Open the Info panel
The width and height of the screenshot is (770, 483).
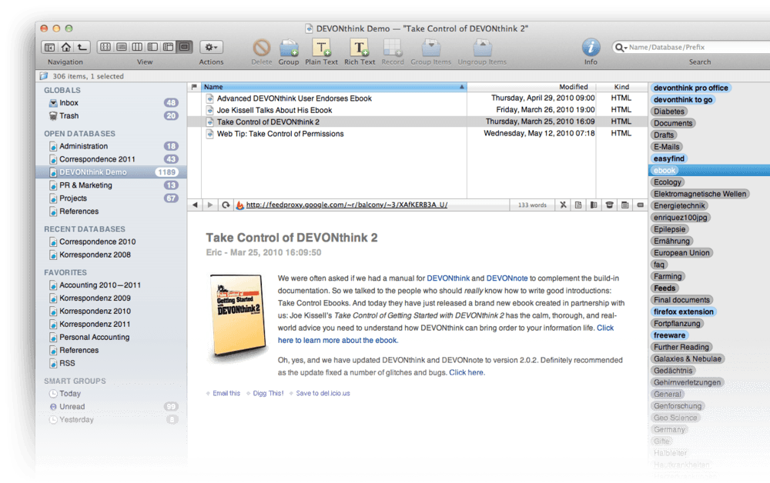click(591, 48)
